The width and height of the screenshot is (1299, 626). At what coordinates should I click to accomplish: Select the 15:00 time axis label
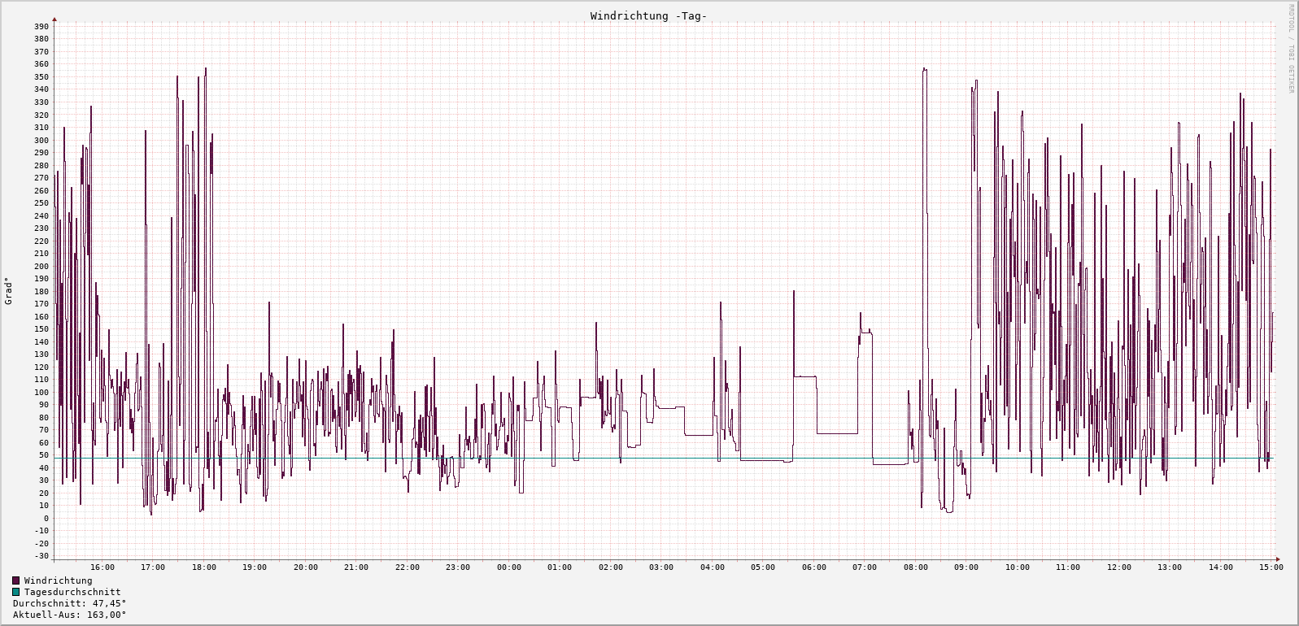click(x=1271, y=567)
